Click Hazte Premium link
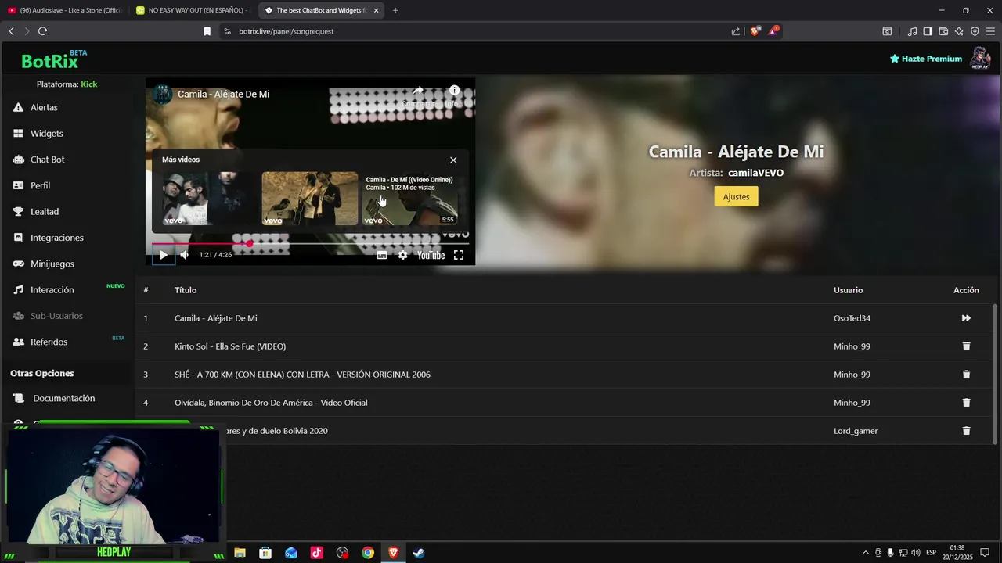 click(x=926, y=59)
